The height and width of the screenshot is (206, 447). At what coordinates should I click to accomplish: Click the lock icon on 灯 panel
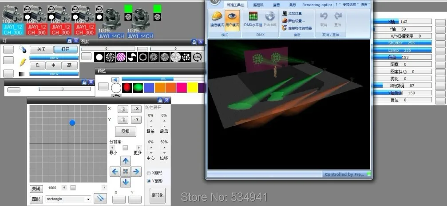coord(70,41)
